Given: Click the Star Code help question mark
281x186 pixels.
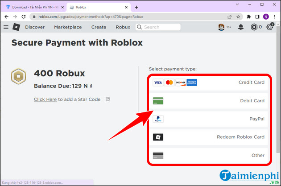Looking at the screenshot, I should 108,99.
